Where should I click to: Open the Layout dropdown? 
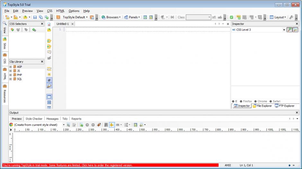coord(278,17)
